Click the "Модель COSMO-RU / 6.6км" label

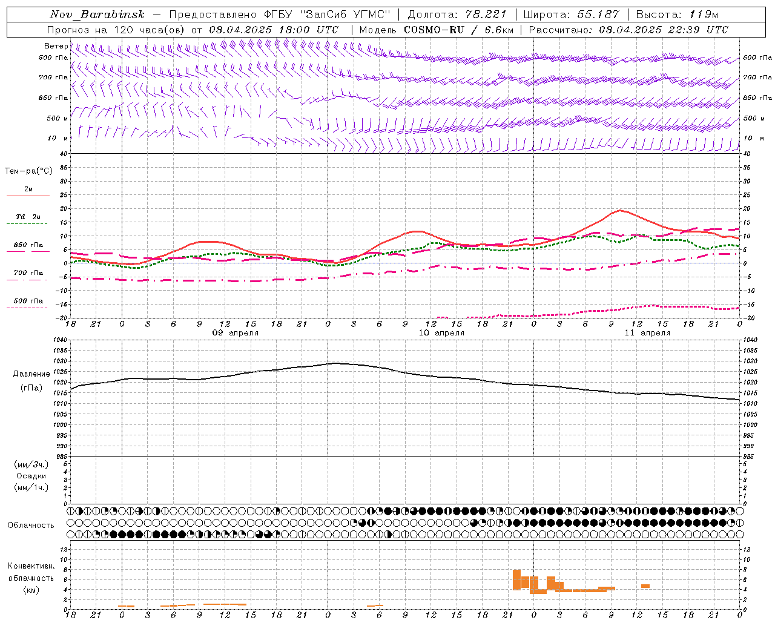coord(437,30)
